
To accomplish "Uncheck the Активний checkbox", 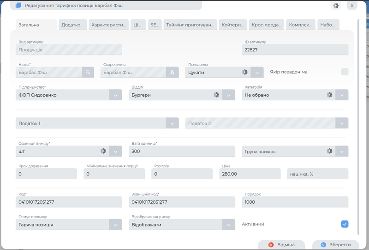I will pyautogui.click(x=345, y=224).
